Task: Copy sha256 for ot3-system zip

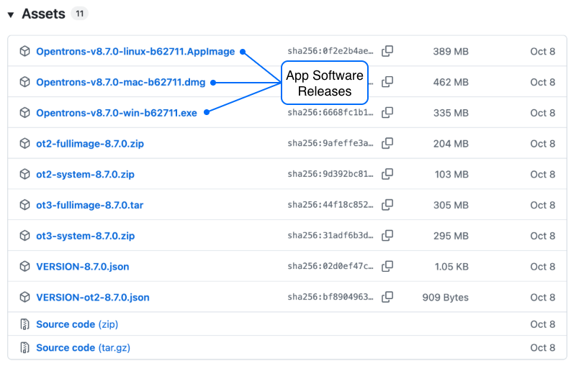Action: pos(387,236)
